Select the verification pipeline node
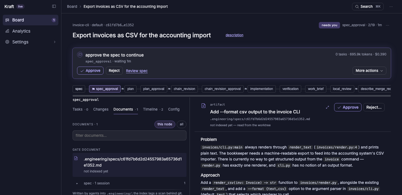This screenshot has height=195, width=402. [x=290, y=89]
